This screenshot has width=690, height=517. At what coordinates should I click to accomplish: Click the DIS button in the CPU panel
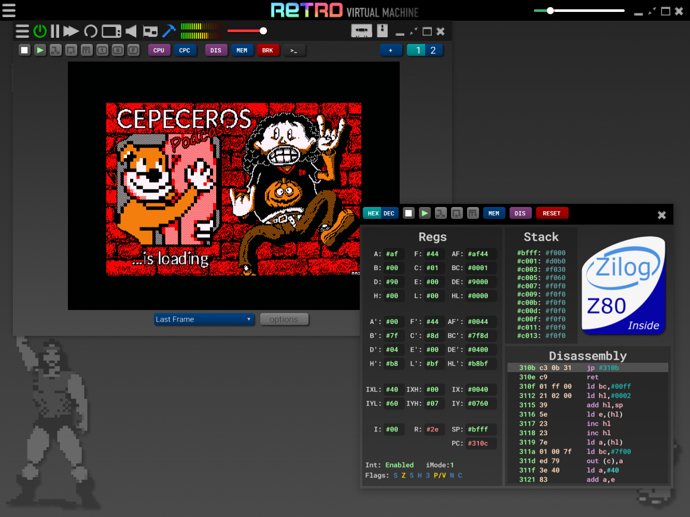coord(520,213)
